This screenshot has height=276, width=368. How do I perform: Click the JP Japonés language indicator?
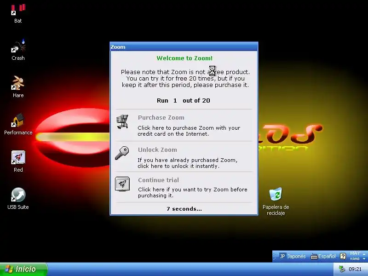[293, 256]
